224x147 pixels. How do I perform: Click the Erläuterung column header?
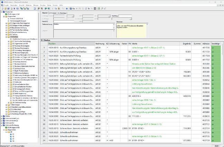[114, 44]
